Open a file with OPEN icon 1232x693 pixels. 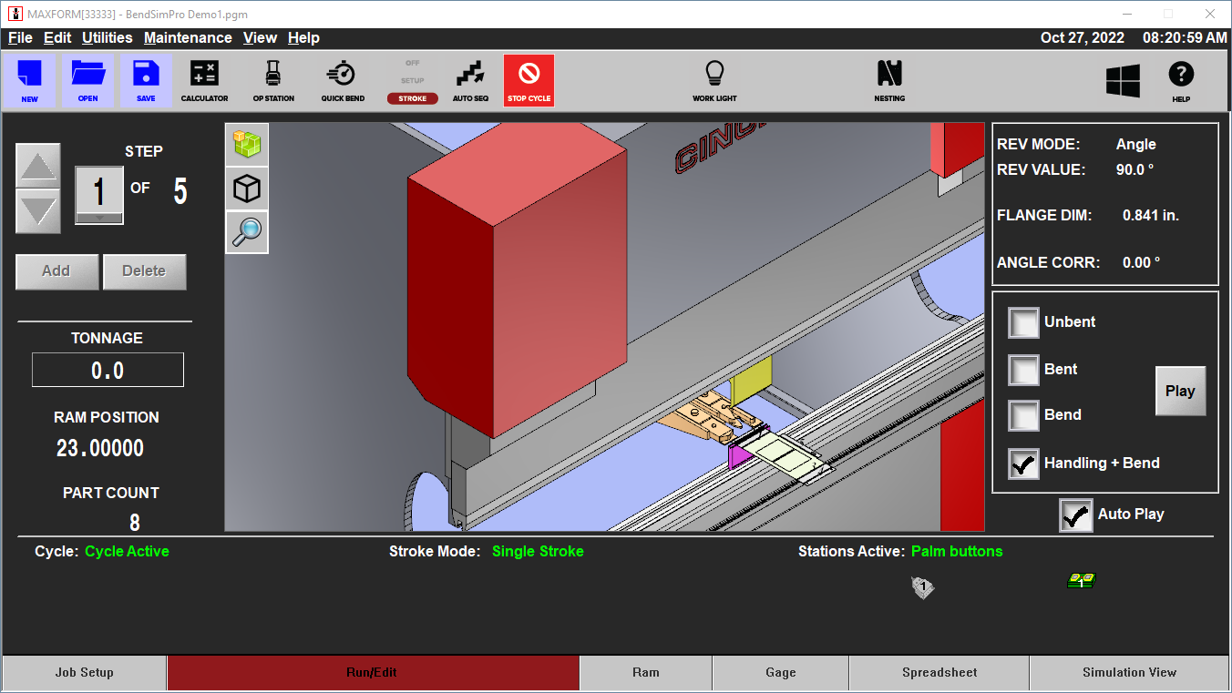point(88,80)
